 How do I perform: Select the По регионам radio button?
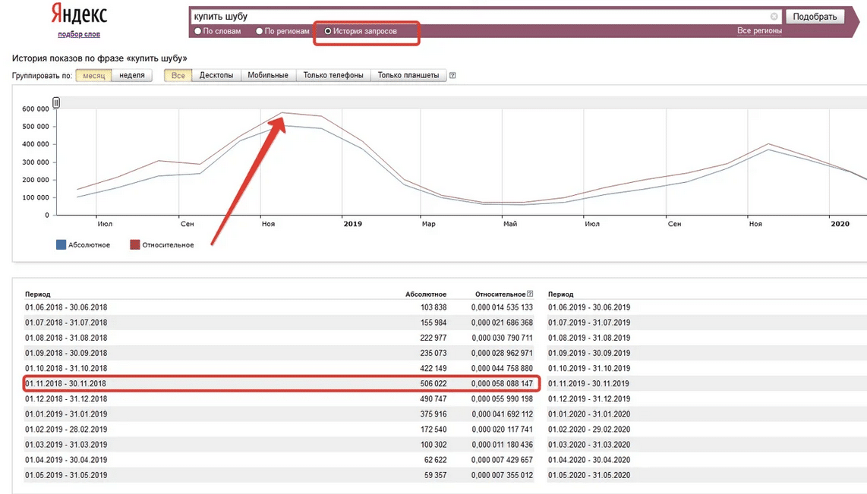[260, 31]
